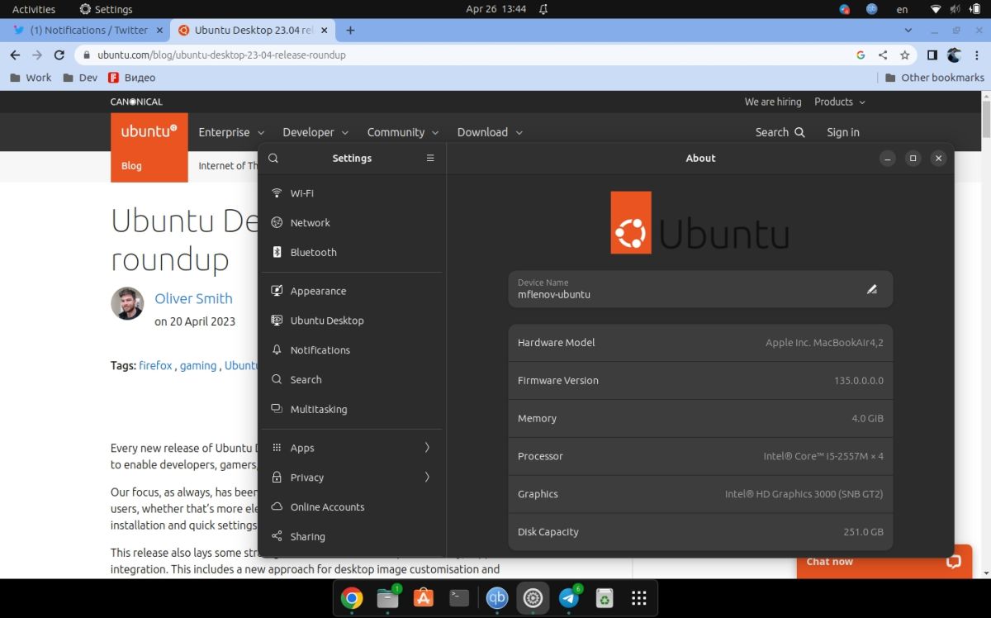Open the Work bookmarks folder
Screen dimensions: 991x618
click(x=31, y=78)
